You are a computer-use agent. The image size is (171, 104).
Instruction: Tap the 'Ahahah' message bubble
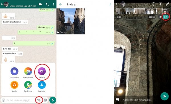[x=45, y=28]
